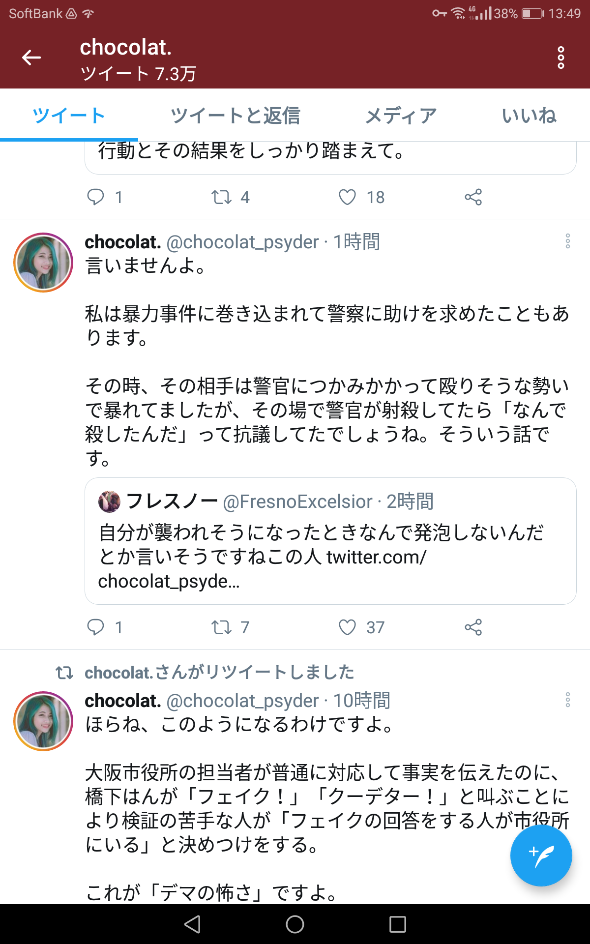
Task: Share the tweet with 37 likes
Action: 473,627
